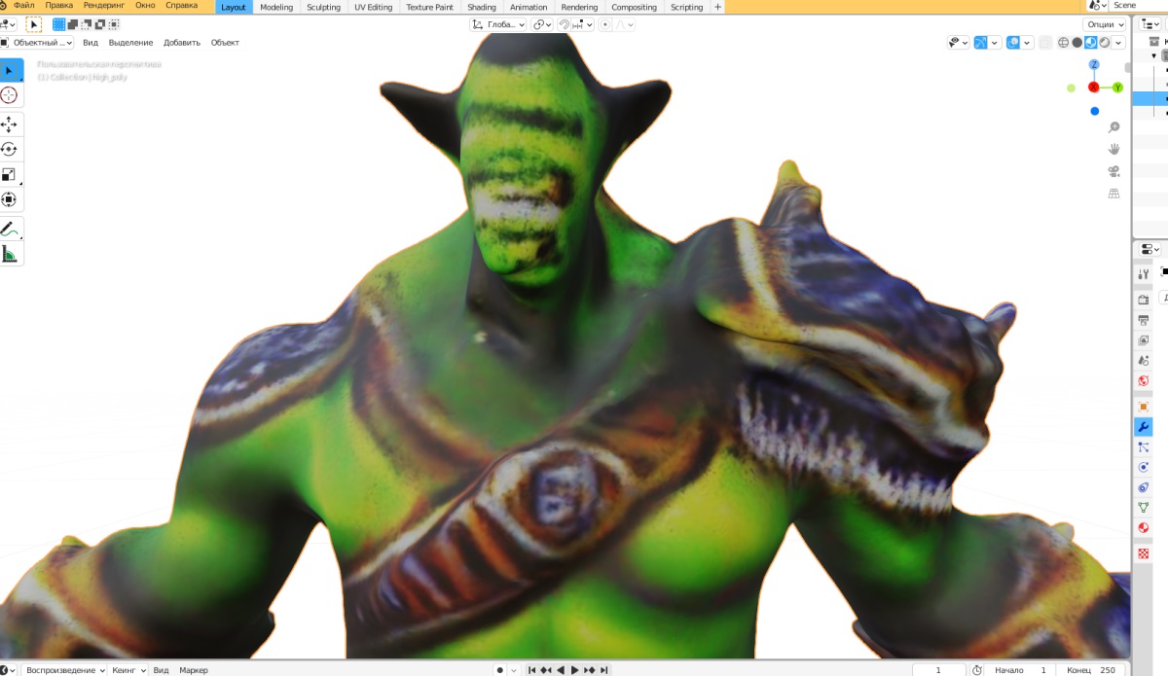The image size is (1168, 676).
Task: Expand overlays options dropdown arrow
Action: [1027, 43]
